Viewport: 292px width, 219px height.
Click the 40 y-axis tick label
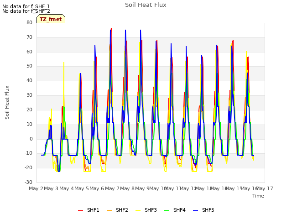point(29,81)
